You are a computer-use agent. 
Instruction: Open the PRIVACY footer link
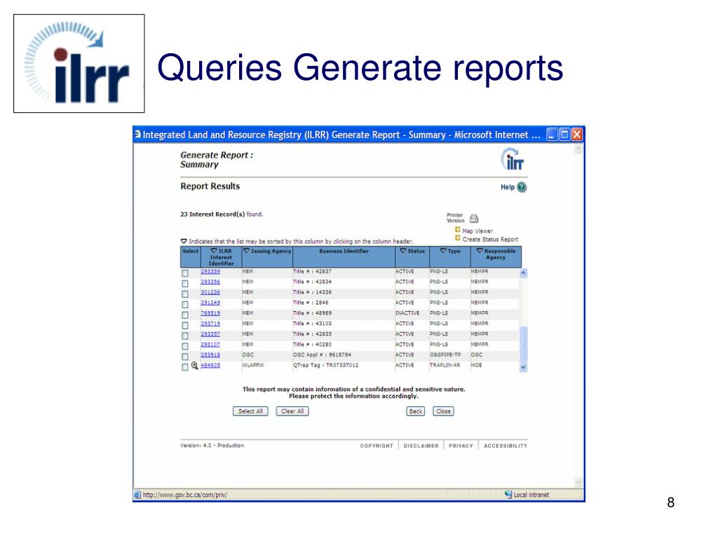tap(461, 446)
